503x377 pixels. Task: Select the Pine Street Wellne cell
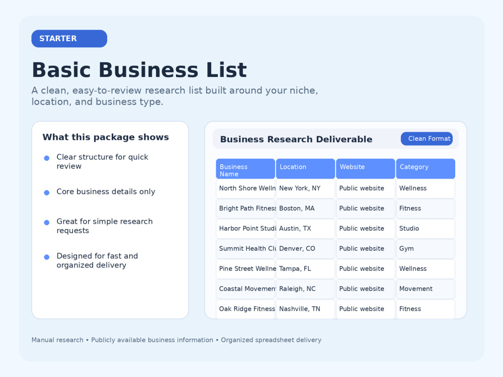tap(245, 268)
